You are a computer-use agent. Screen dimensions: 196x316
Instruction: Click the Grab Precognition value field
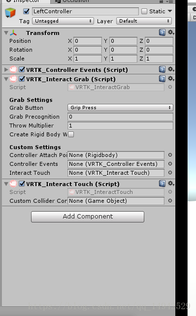coord(120,117)
